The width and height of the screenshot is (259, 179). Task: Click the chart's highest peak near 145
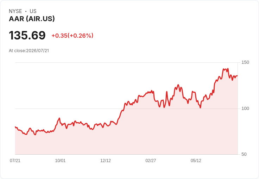click(x=228, y=68)
